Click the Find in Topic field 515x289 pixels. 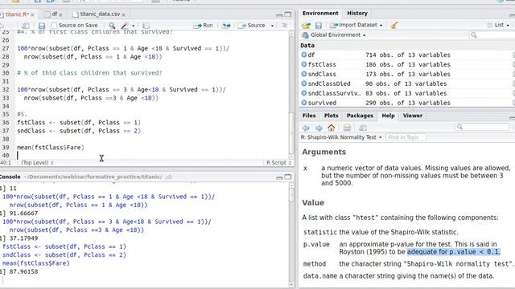coord(406,137)
